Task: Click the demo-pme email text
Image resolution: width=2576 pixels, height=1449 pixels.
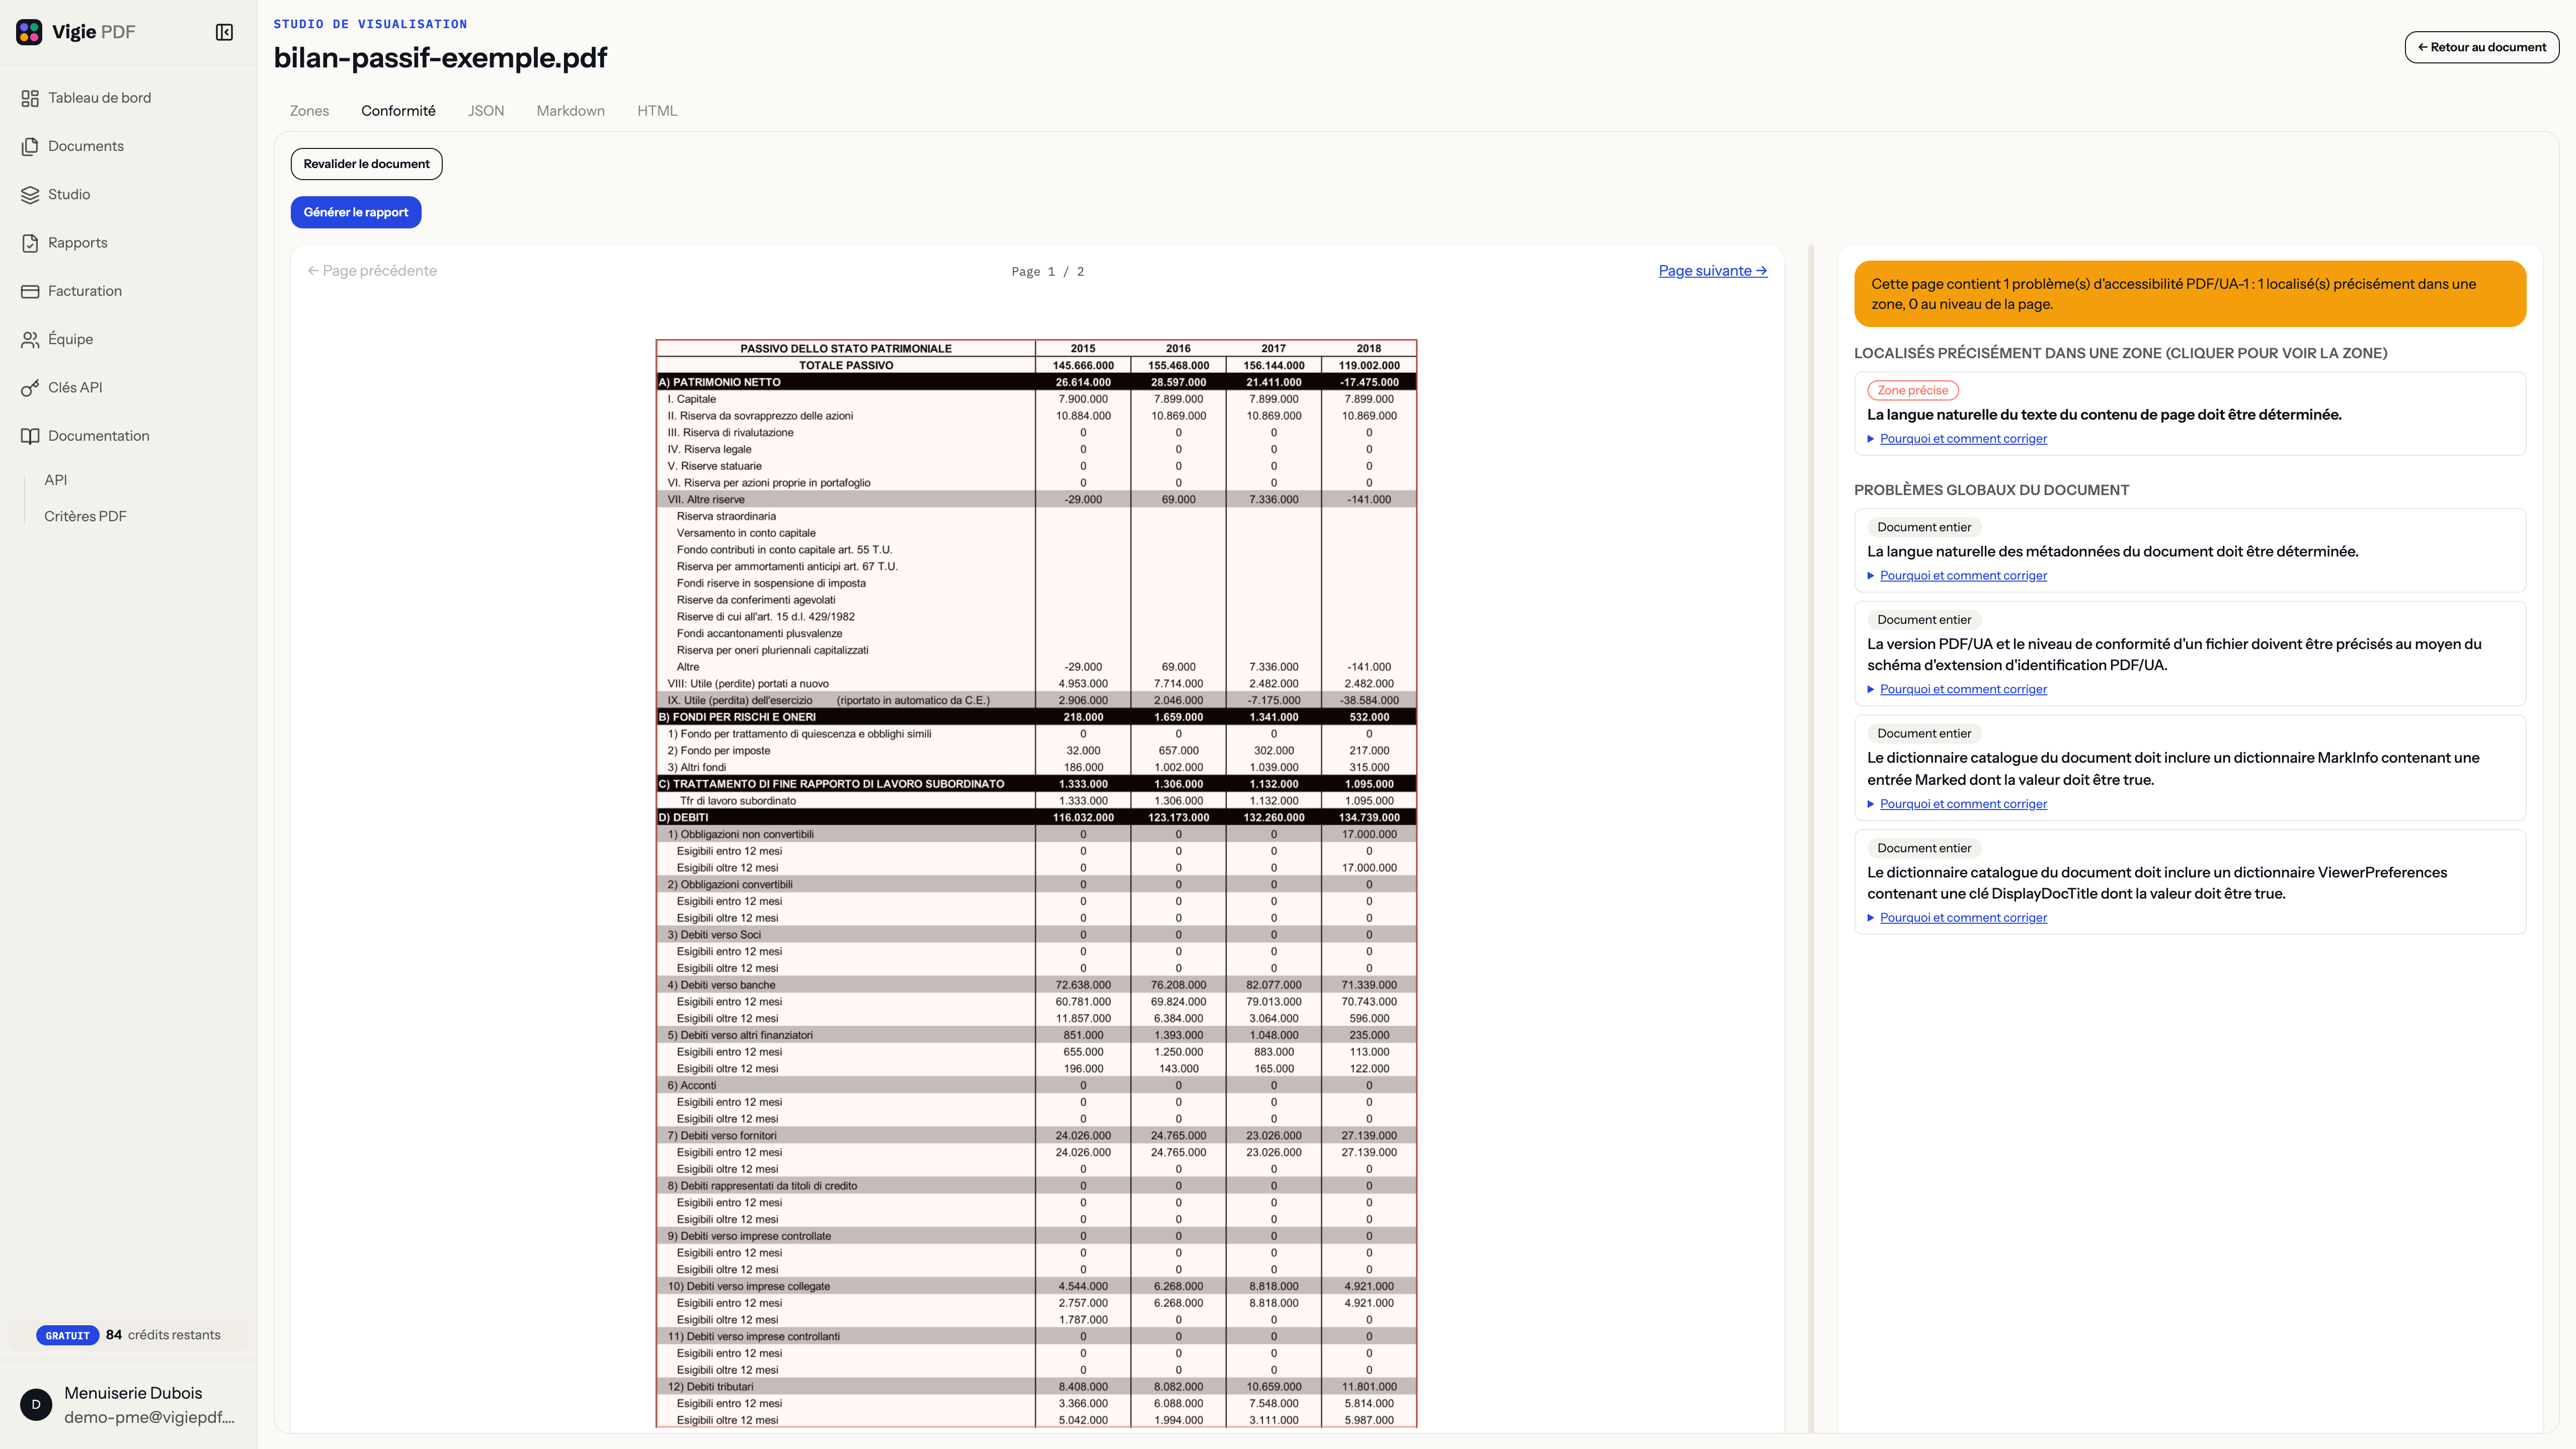Action: pos(150,1418)
